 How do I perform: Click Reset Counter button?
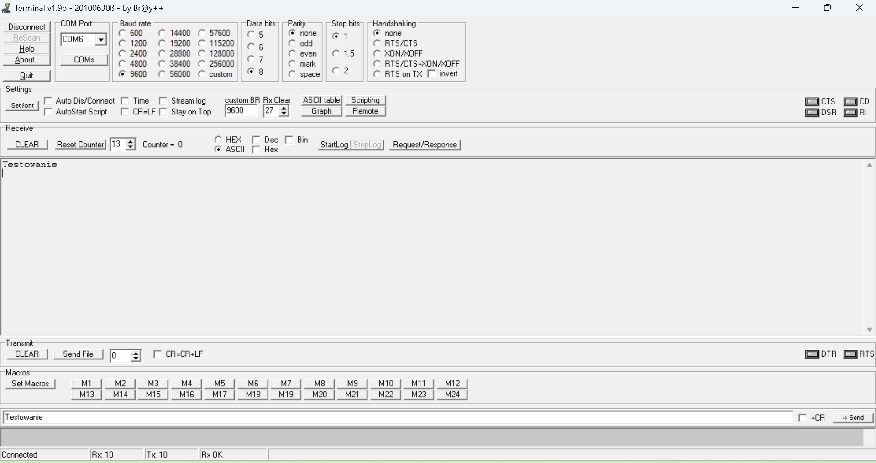[80, 145]
